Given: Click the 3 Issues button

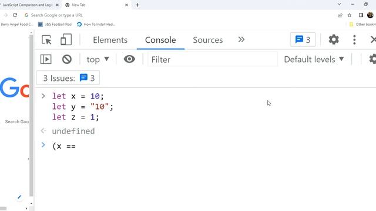Looking at the screenshot, I should pos(68,78).
